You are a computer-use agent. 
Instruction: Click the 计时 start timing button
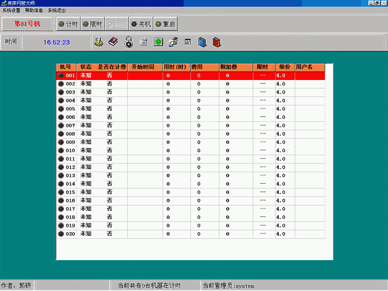(68, 24)
